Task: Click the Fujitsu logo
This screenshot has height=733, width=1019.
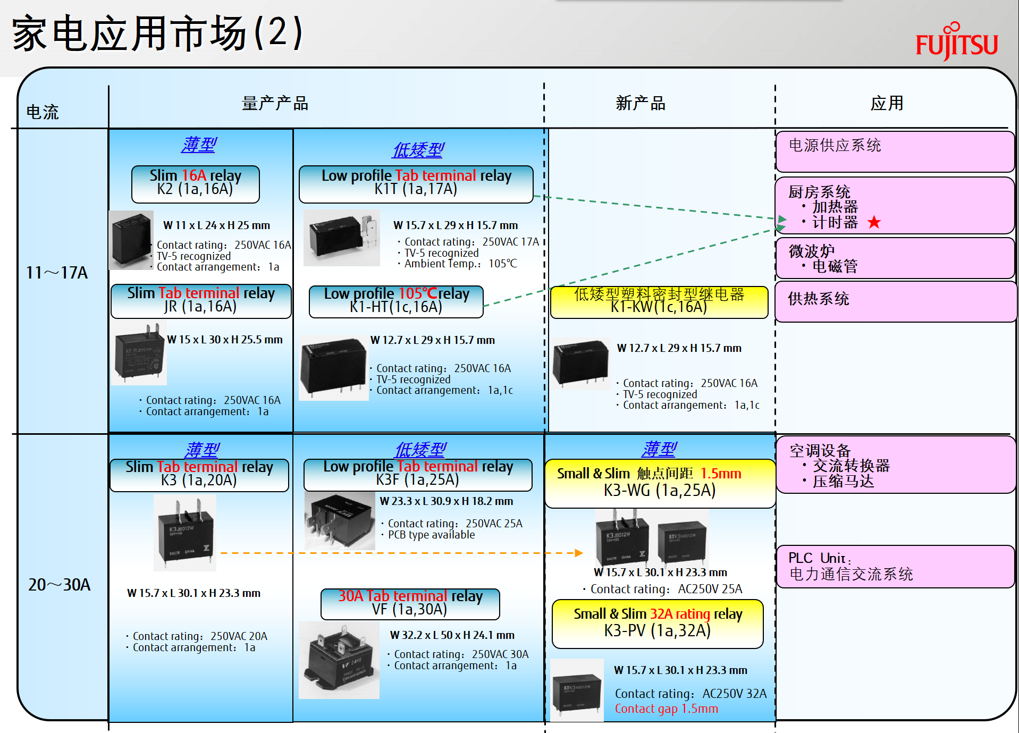Action: [956, 41]
